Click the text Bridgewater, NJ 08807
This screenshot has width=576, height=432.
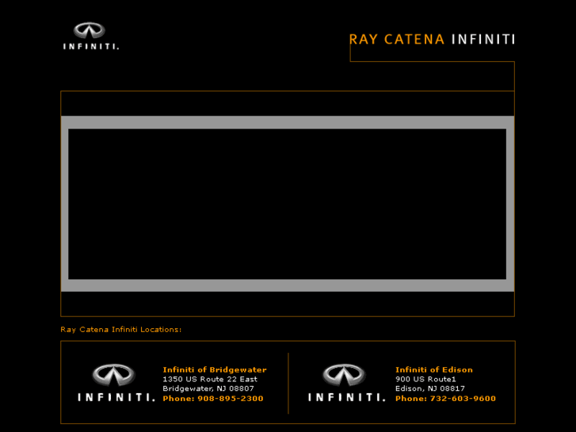pos(208,388)
